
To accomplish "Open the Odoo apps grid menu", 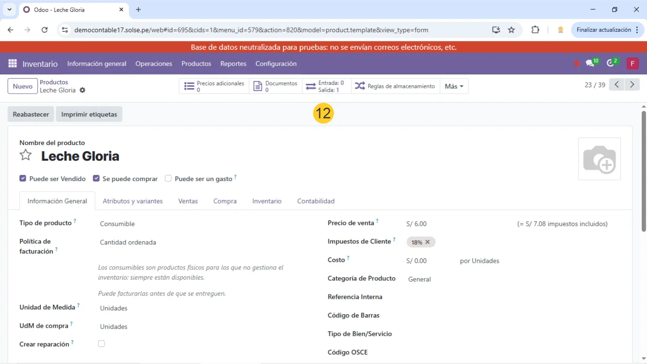I will point(13,64).
